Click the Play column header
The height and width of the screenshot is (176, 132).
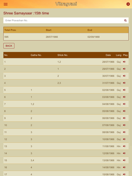(125, 55)
